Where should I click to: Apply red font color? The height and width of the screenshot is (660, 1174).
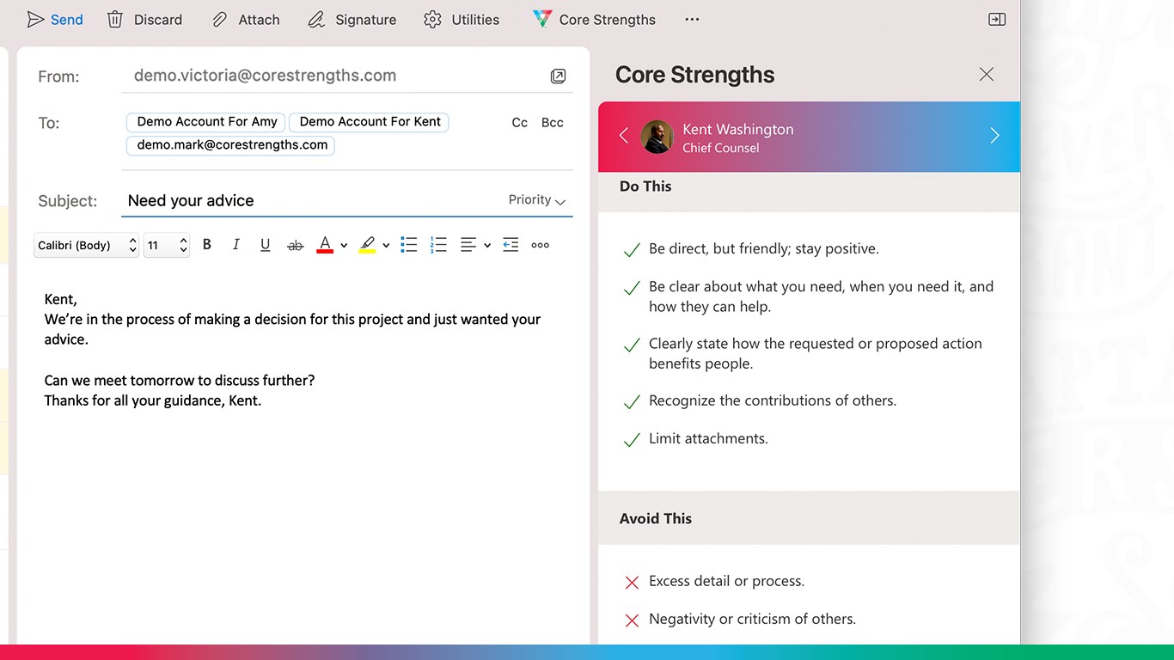point(325,245)
